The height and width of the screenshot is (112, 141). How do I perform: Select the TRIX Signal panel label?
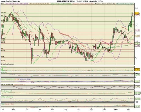[8, 104]
